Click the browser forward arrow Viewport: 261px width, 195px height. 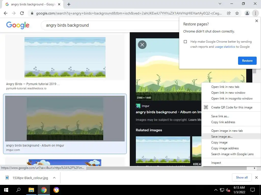[14, 13]
